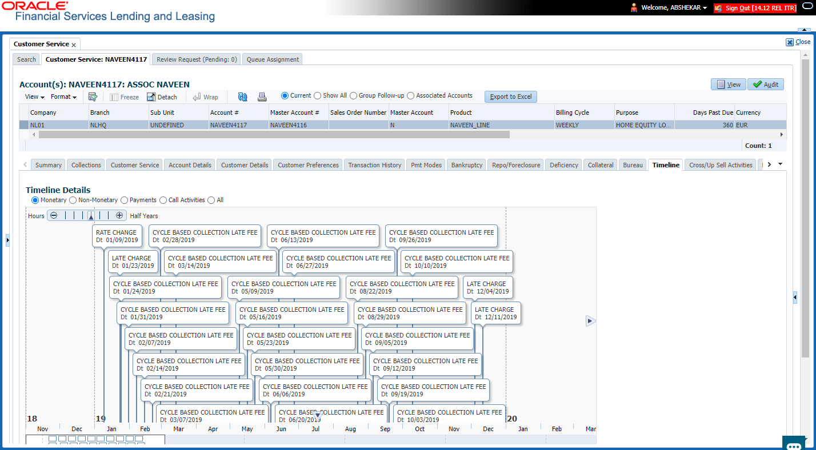Click the Export to Excel button
The height and width of the screenshot is (450, 816).
pos(510,97)
